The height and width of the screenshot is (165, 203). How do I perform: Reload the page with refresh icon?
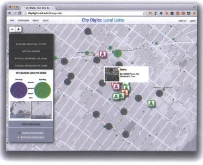(19, 13)
